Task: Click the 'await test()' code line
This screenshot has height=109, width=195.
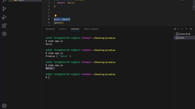Action: pos(62,19)
